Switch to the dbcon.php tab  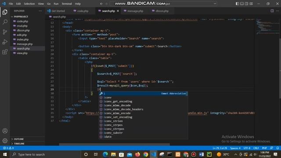click(x=162, y=11)
